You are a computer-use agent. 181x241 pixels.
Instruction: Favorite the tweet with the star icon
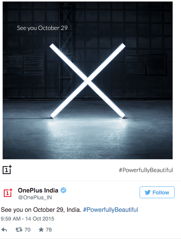(41, 230)
